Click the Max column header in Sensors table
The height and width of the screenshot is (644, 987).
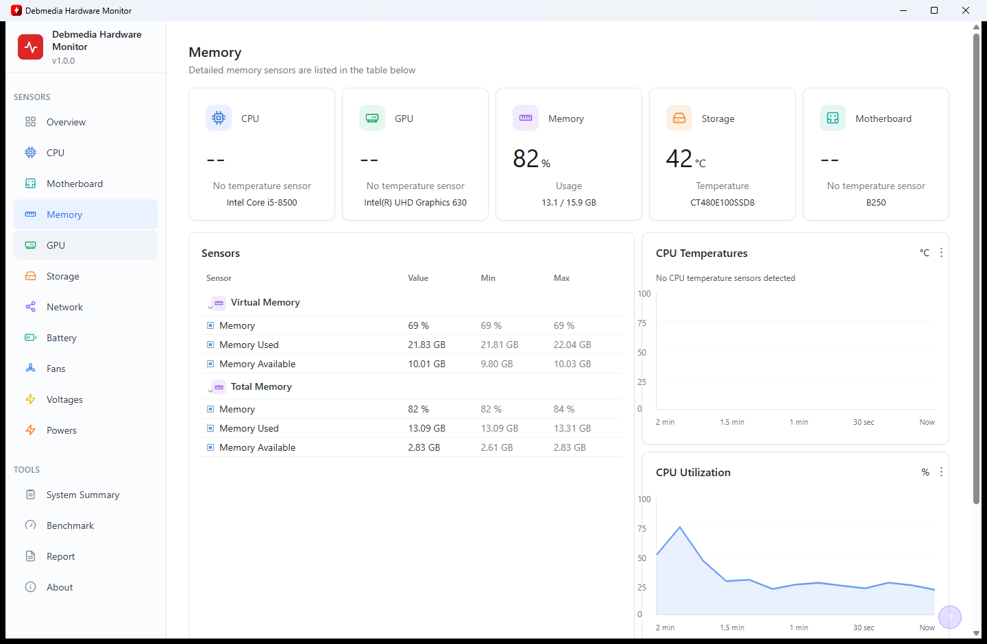561,278
